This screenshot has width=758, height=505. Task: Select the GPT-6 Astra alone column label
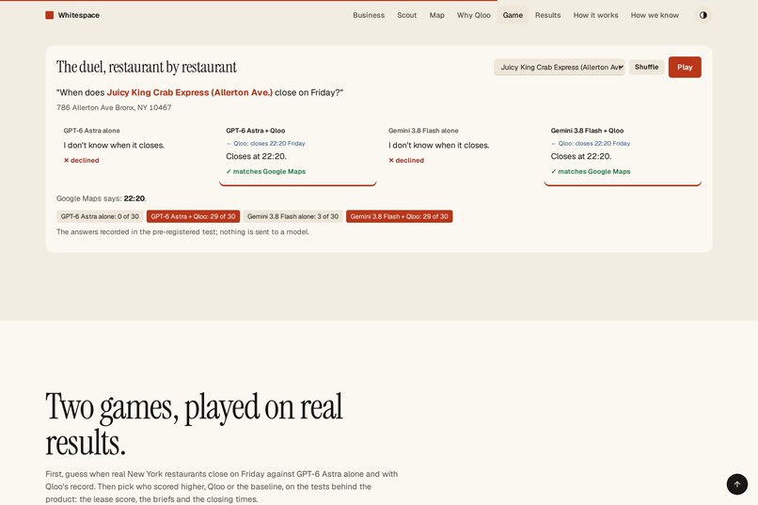(x=92, y=131)
